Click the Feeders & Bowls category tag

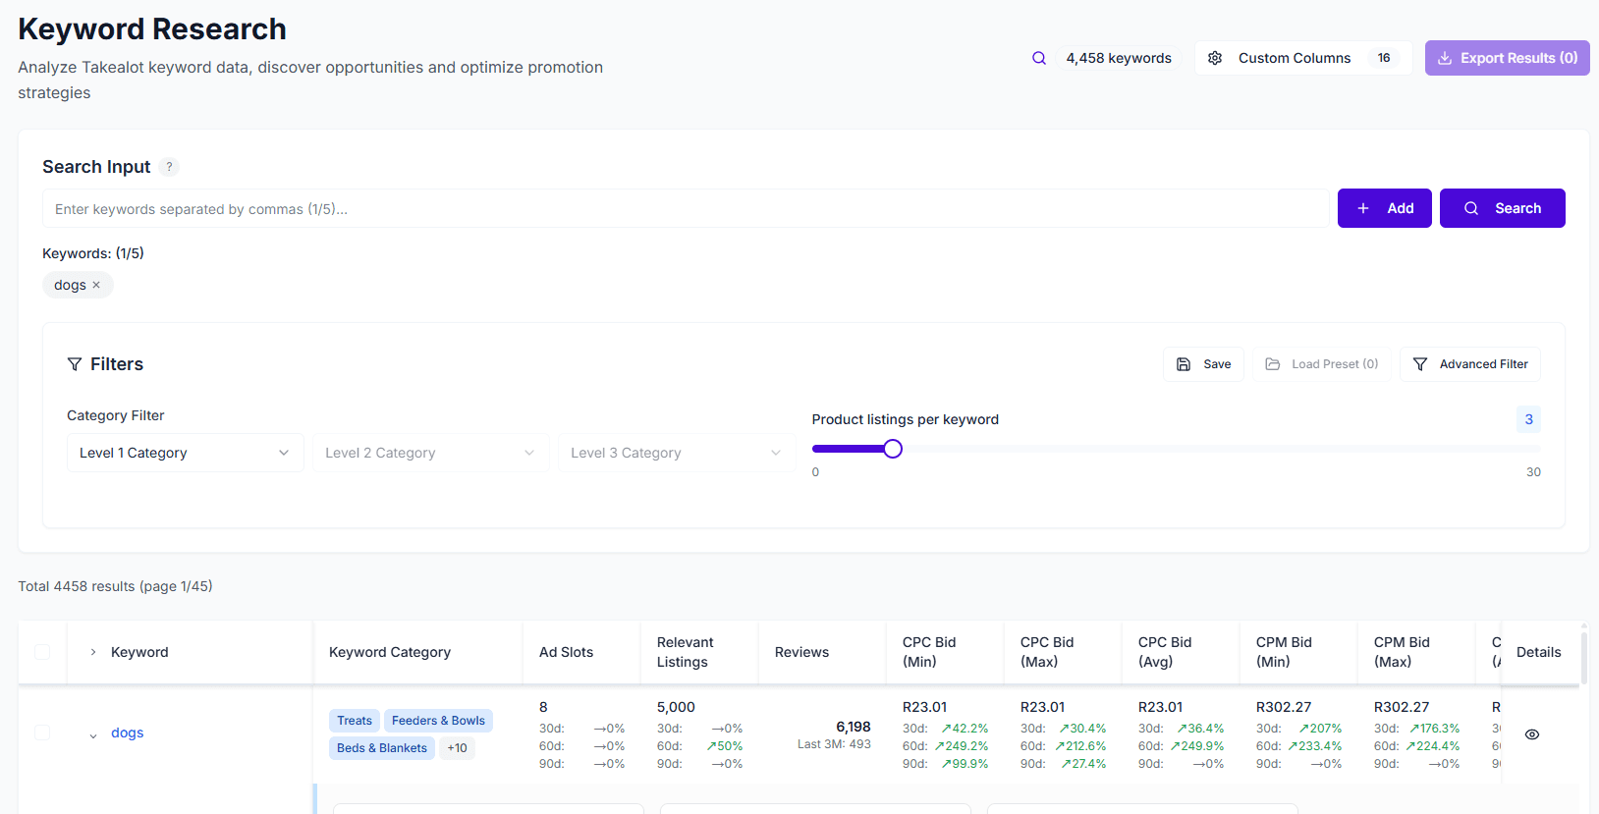pyautogui.click(x=438, y=721)
